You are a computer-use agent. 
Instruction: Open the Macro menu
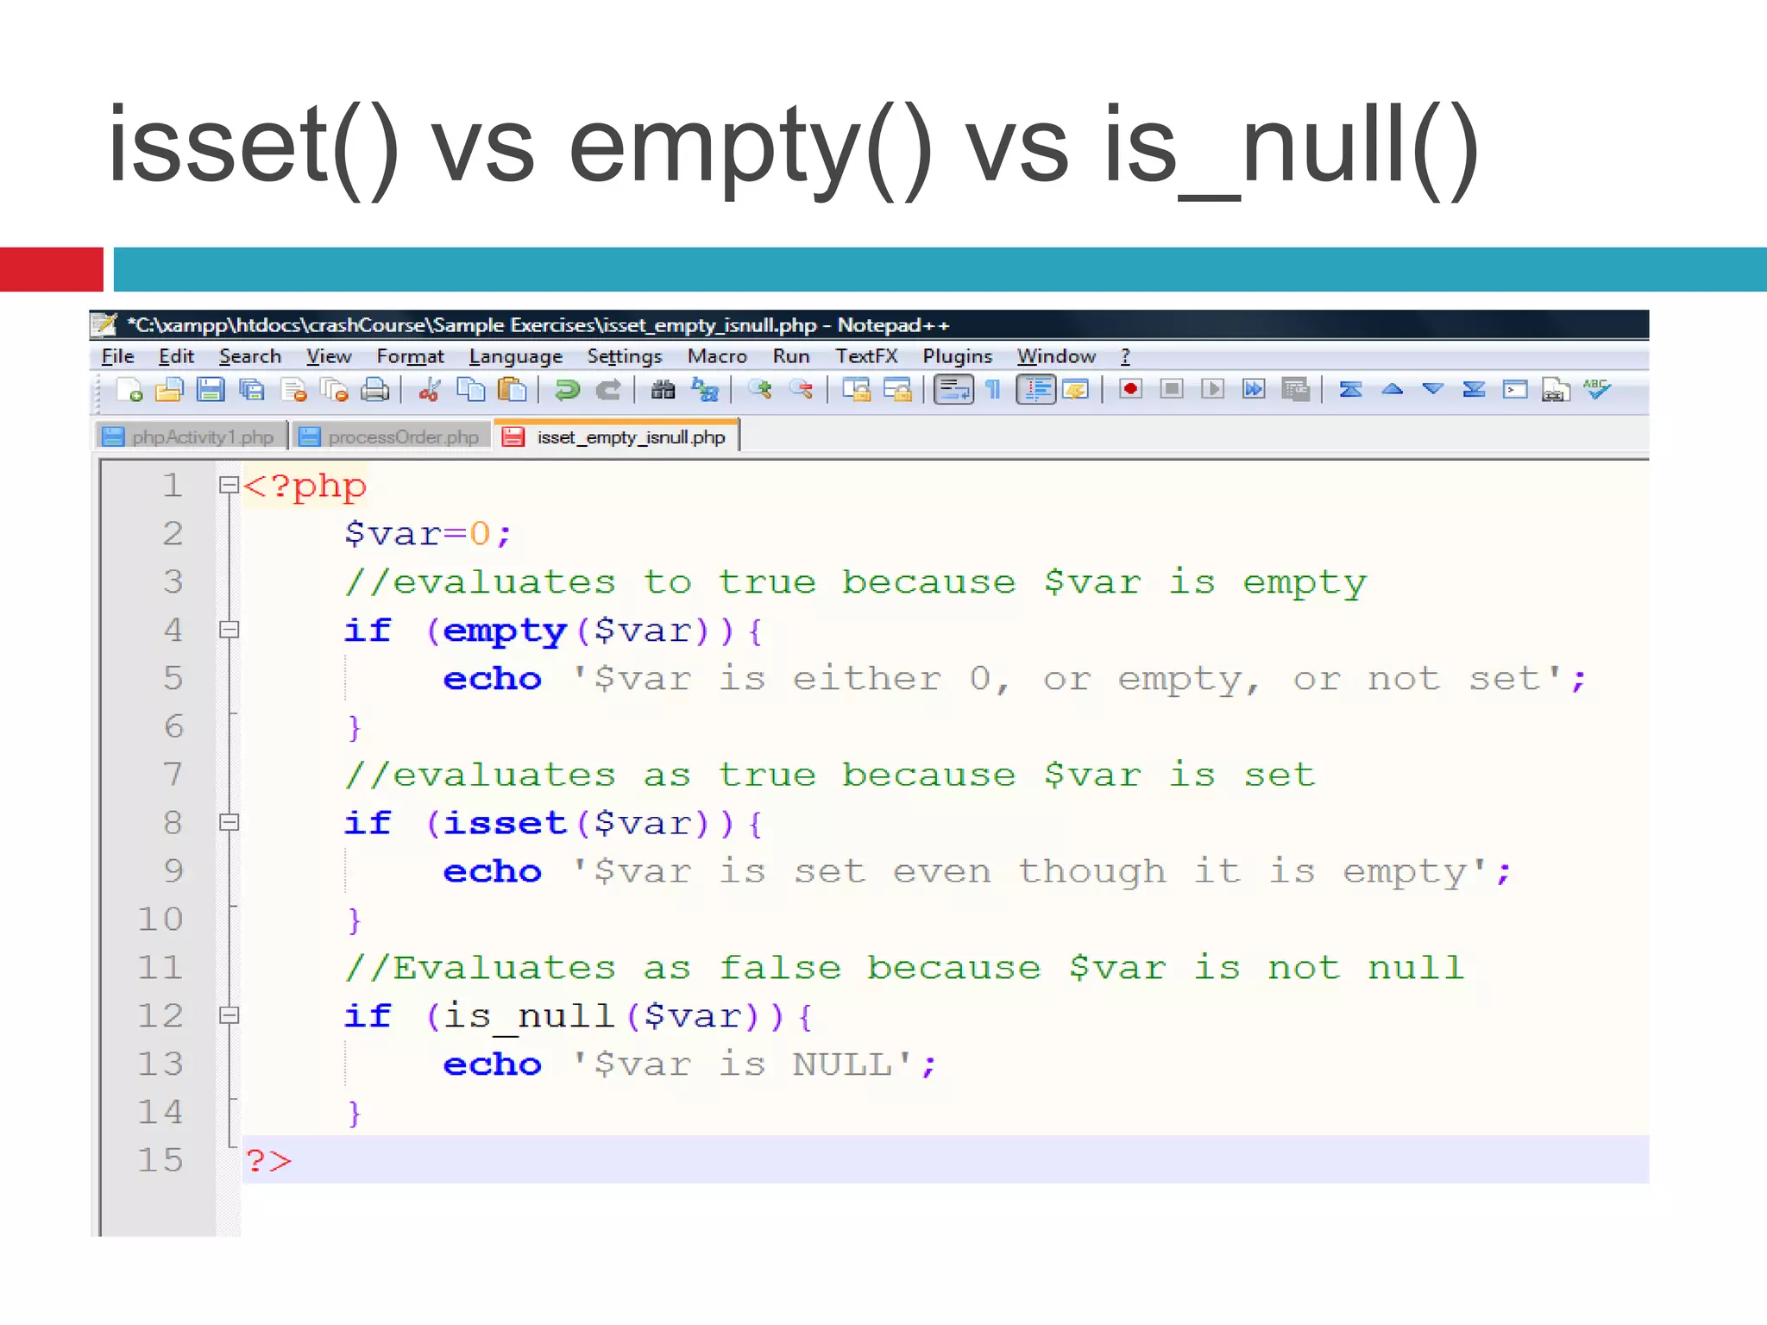717,356
